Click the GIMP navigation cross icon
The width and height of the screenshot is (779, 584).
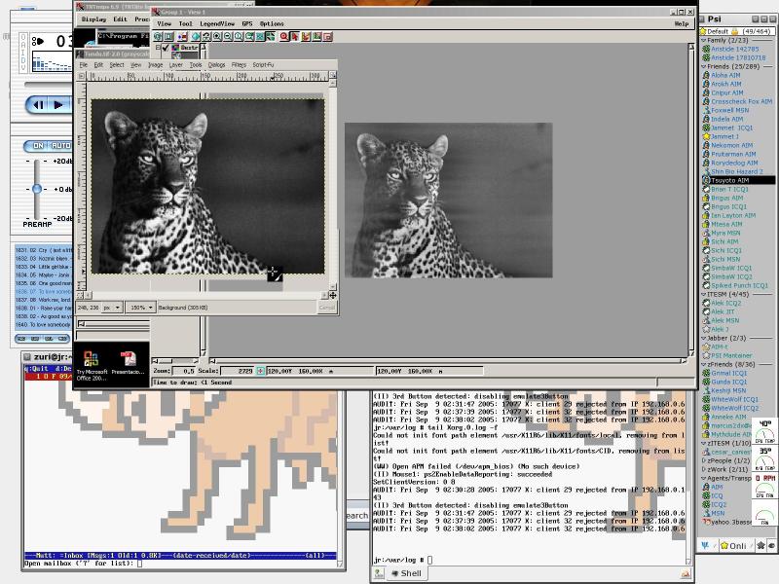click(332, 295)
